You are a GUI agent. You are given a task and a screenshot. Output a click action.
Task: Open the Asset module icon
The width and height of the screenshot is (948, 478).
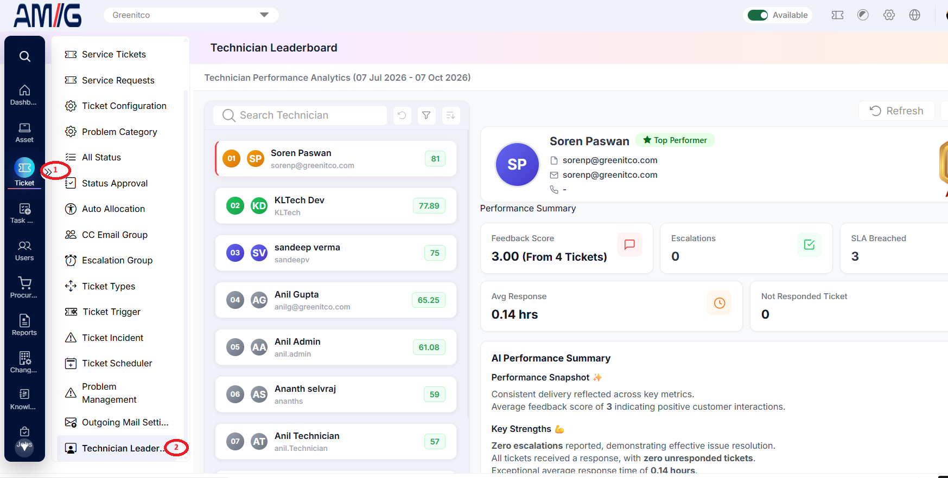(24, 133)
